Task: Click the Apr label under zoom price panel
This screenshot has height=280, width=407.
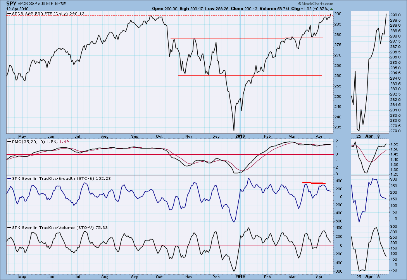Action: (x=369, y=136)
